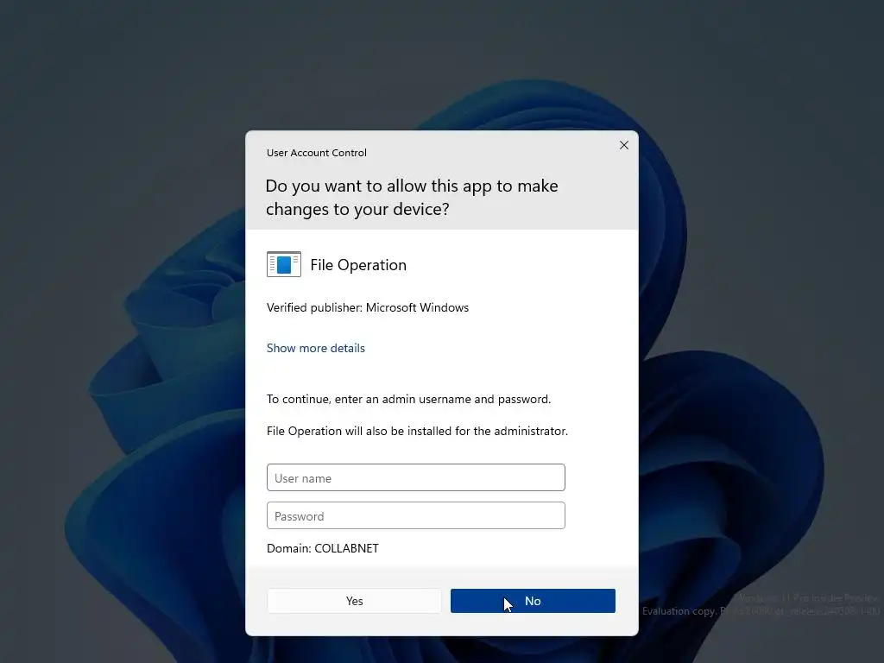Select the File Operation app name
Viewport: 884px width, 663px height.
click(358, 265)
